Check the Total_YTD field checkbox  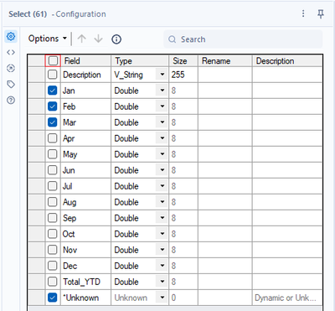click(53, 282)
